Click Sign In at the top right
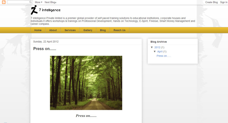This screenshot has width=228, height=123. (x=224, y=2)
